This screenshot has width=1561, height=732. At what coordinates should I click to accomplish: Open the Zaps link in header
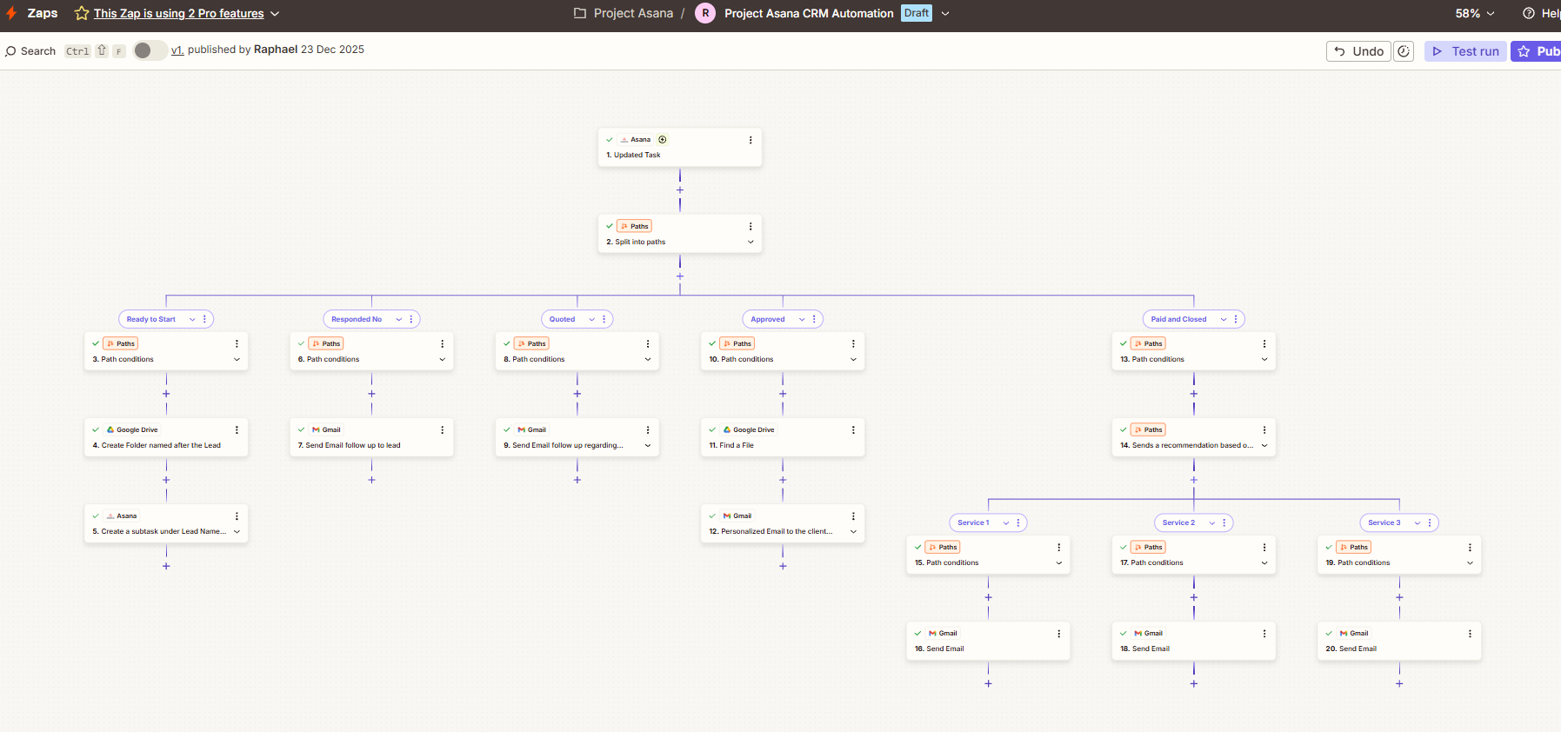coord(43,13)
